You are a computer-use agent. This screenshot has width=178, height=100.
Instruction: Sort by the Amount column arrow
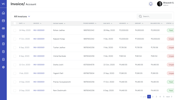143,23
